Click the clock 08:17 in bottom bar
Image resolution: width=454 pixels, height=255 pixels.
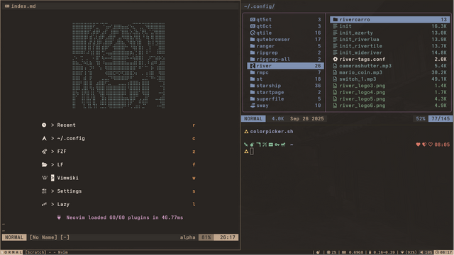coord(444,252)
